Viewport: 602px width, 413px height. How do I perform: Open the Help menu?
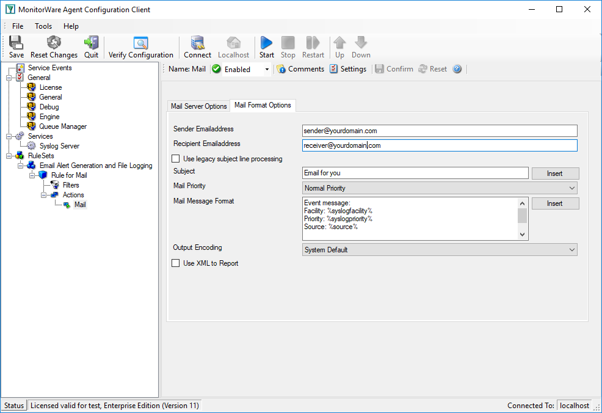71,26
